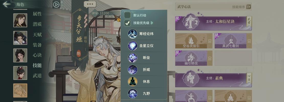Click the empty skill slot beside 幽引绝弦
This screenshot has height=102, width=284.
(x=233, y=58)
